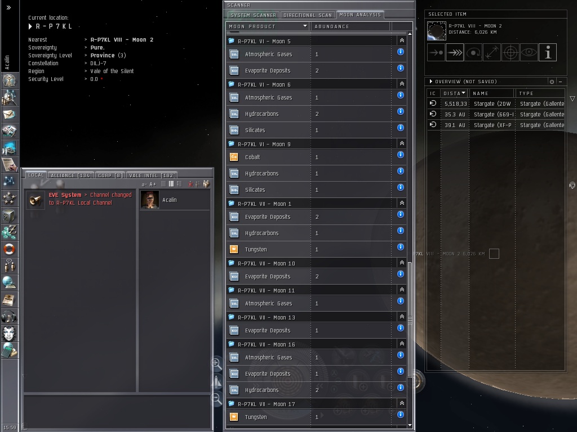Open the in-game browser globe icon

(9, 283)
